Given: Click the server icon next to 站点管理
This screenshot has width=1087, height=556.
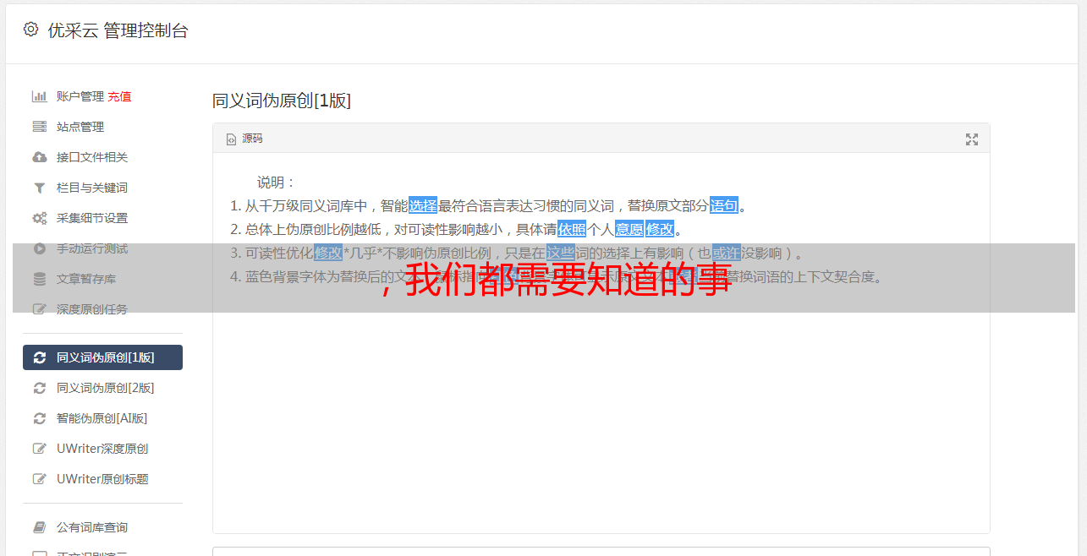Looking at the screenshot, I should 39,127.
